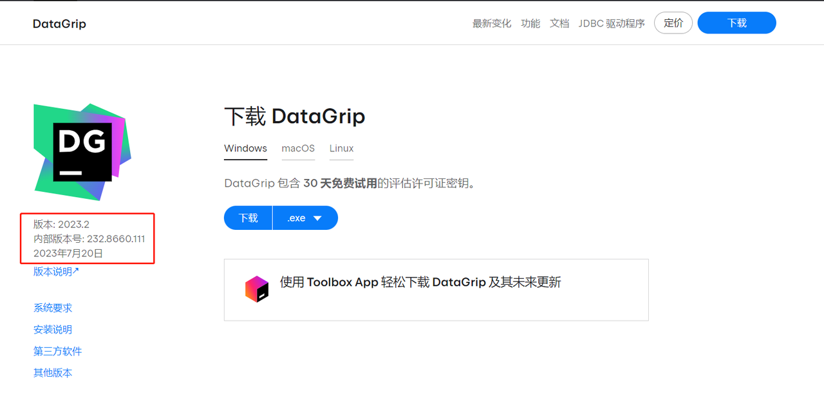Click the 定价 outlined button
This screenshot has width=824, height=396.
(x=673, y=23)
